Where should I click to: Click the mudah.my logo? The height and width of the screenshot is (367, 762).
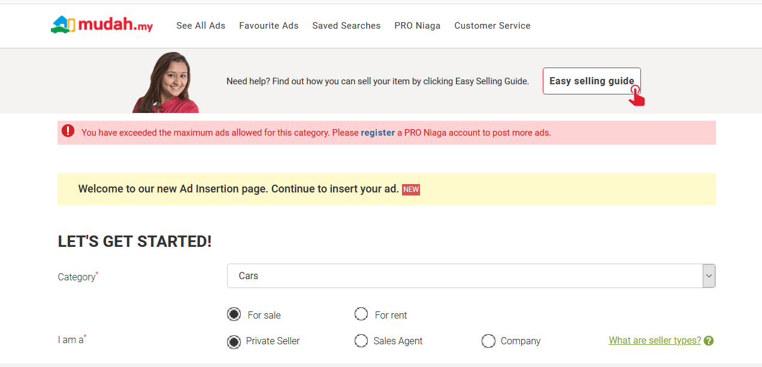pos(102,25)
